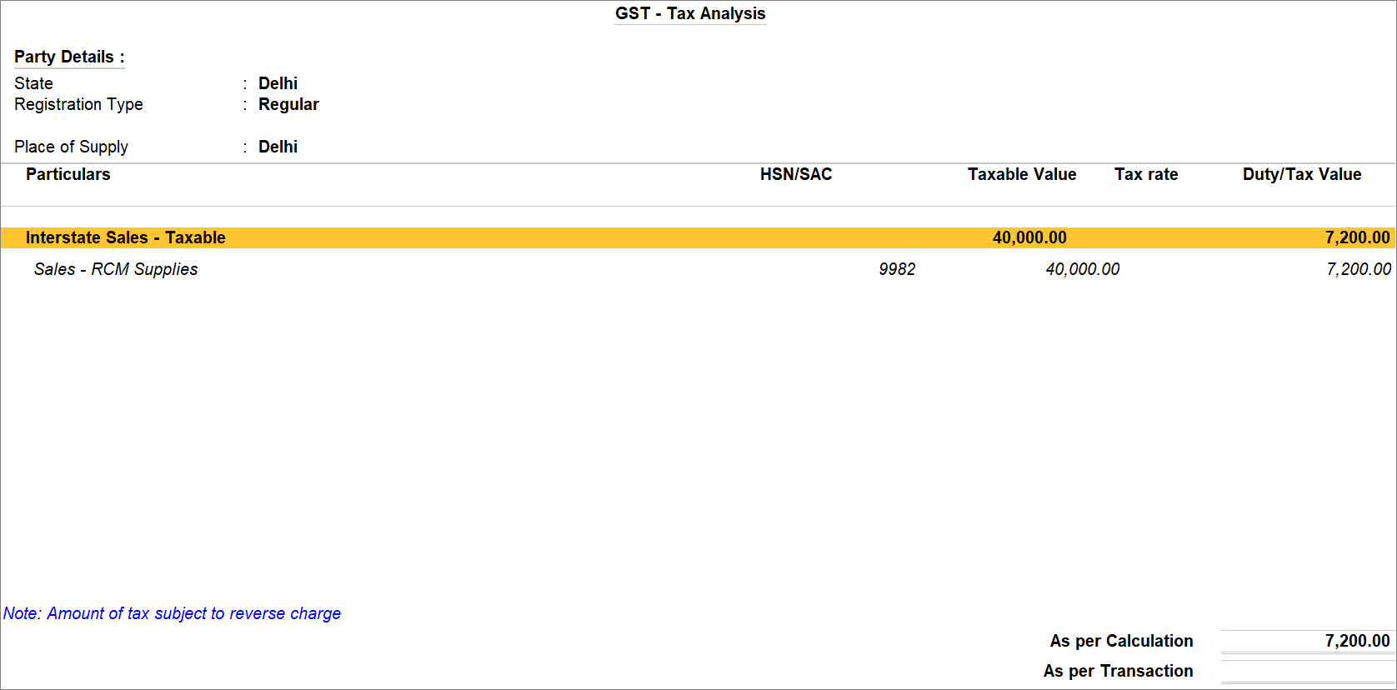Screen dimensions: 1397x690
Task: Click the Particulars column header
Action: pos(68,174)
